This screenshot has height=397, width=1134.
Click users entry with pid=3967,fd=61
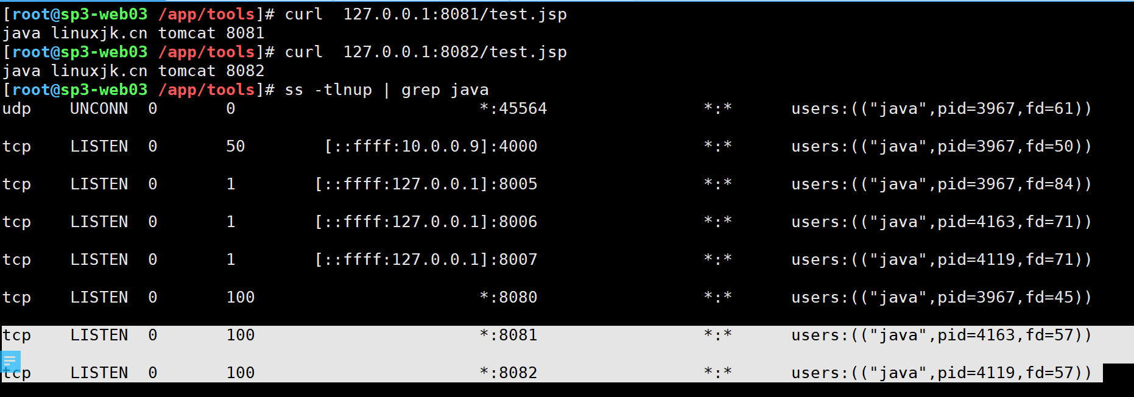(x=942, y=109)
